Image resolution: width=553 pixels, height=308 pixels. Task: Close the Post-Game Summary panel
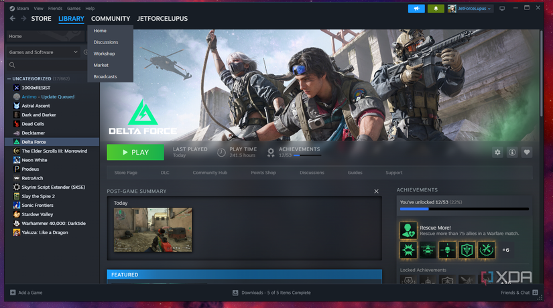[x=376, y=191]
